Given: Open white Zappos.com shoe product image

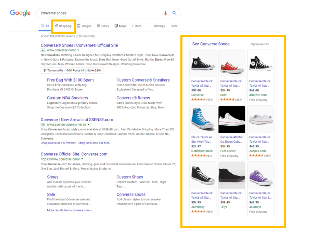Looking at the screenshot, I should point(260,120).
